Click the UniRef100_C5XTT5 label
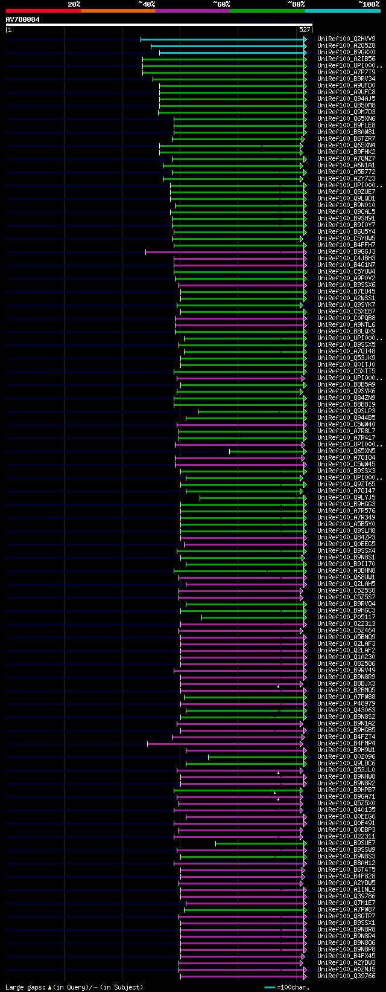Viewport: 386px width, 992px height. (346, 372)
